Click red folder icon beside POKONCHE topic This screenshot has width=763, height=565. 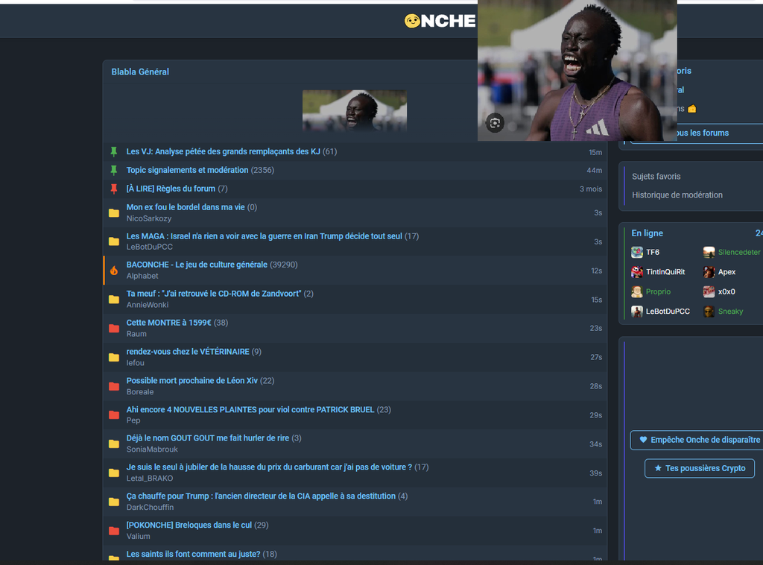point(114,531)
